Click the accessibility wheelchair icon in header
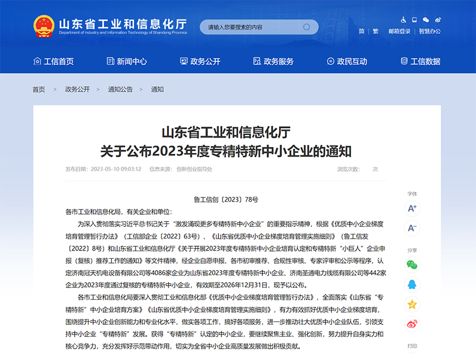 (x=403, y=20)
